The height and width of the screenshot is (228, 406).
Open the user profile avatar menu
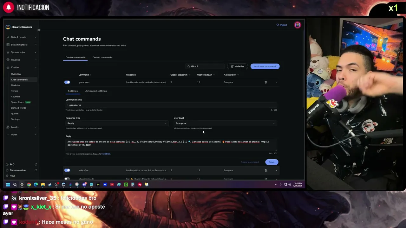298,25
